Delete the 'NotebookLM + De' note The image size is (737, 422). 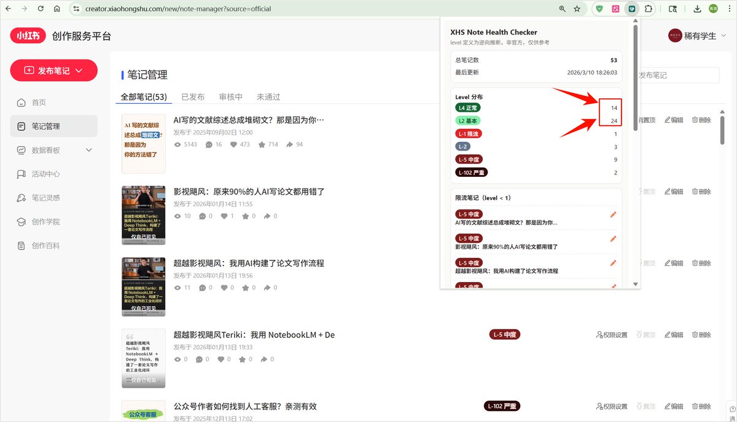point(701,335)
